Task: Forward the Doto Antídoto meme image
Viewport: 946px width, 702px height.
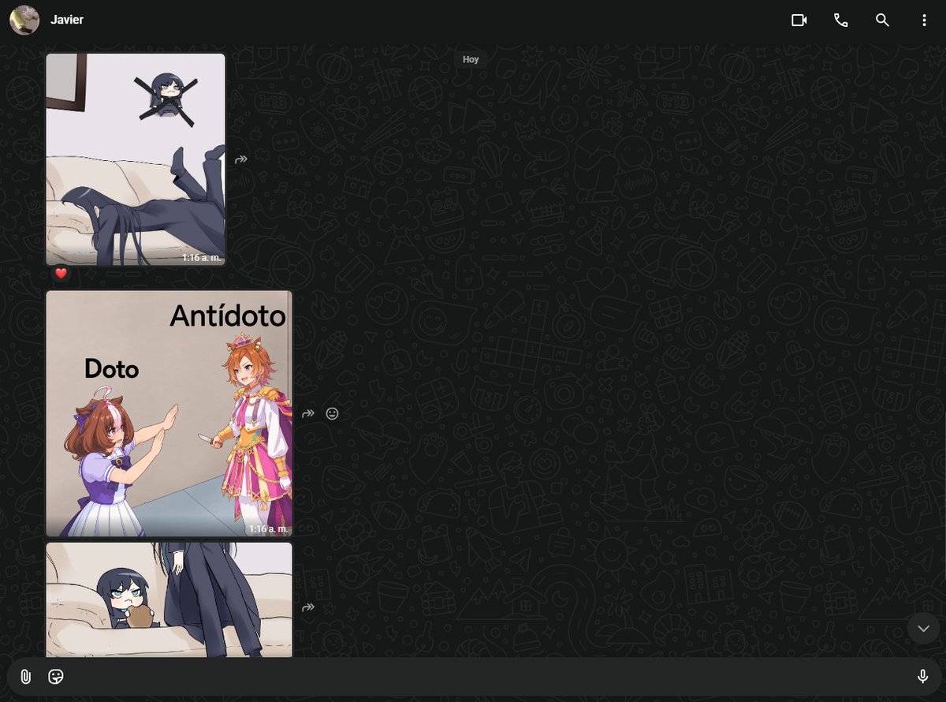Action: (308, 413)
